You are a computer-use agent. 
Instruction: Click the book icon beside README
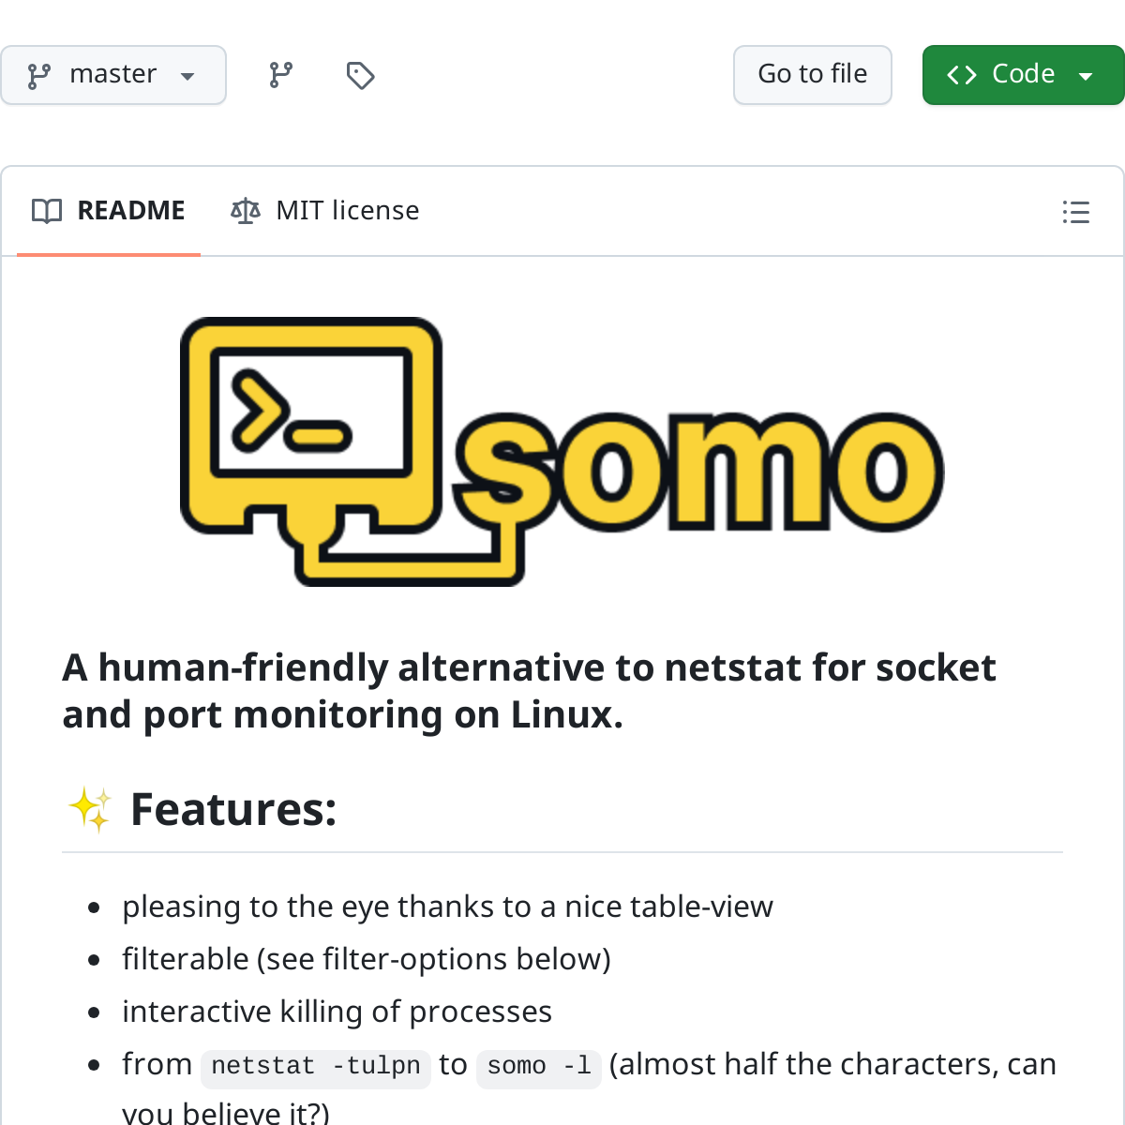[47, 211]
